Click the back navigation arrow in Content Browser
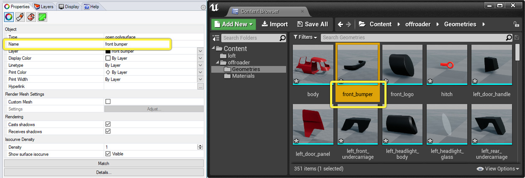525x178 pixels. point(341,24)
